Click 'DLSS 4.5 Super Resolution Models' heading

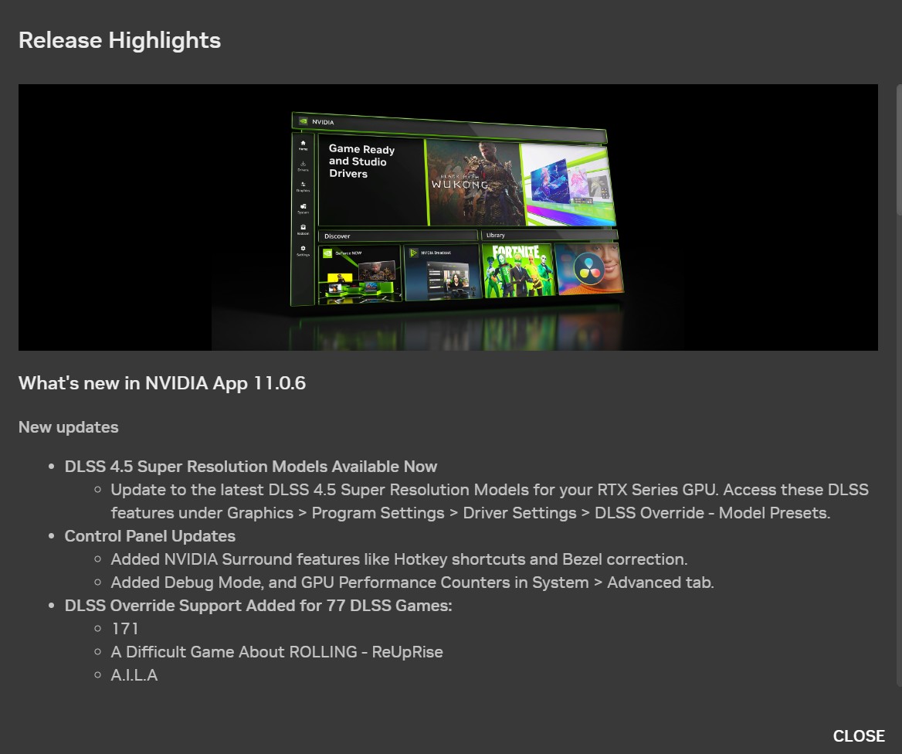251,467
